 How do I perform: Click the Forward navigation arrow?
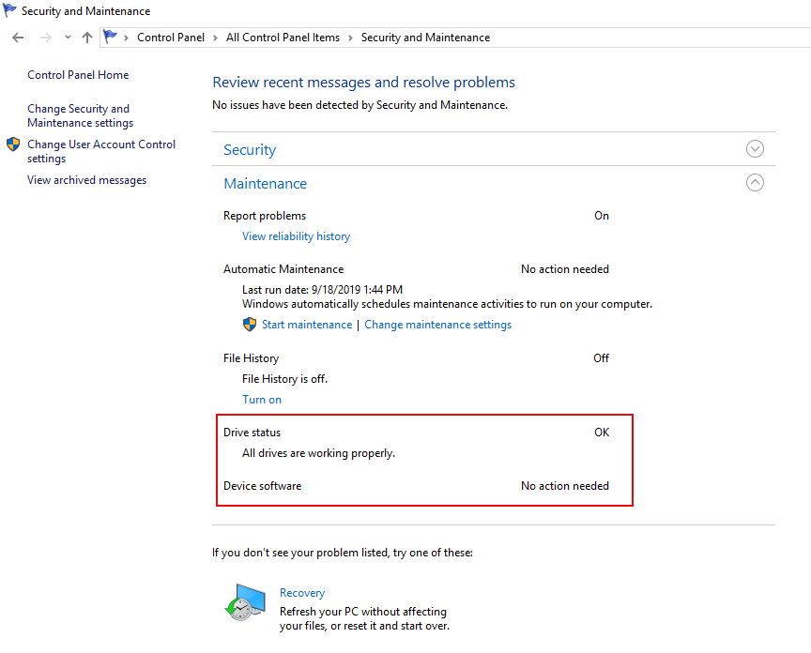pyautogui.click(x=45, y=38)
